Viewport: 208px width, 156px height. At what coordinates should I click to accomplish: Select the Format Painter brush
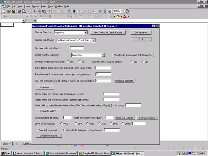click(x=49, y=11)
